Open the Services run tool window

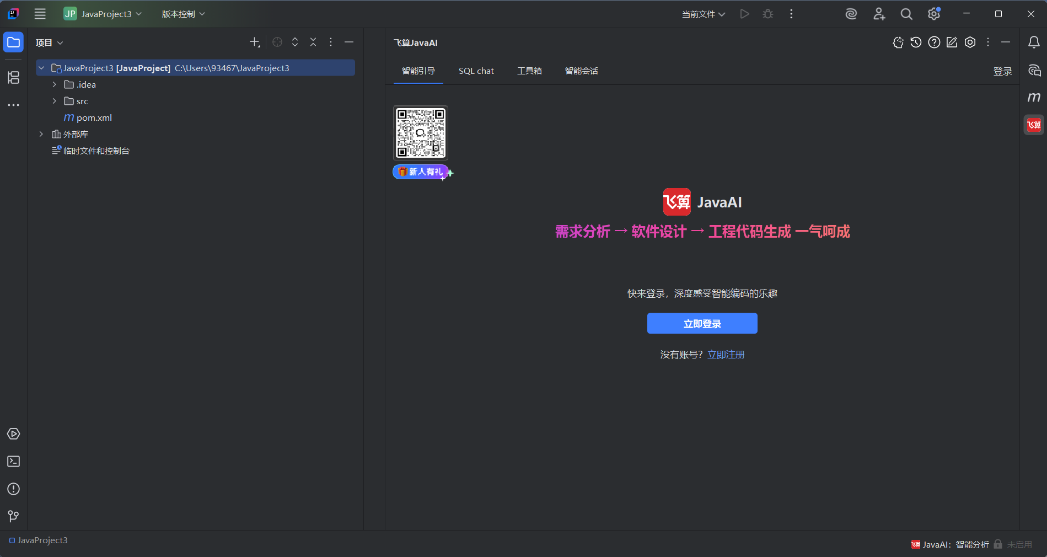coord(13,434)
